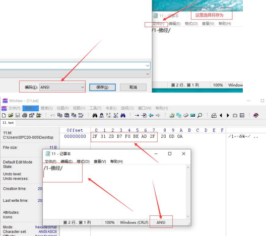The width and height of the screenshot is (266, 236).
Task: Click the Clone Disk icon in WinHex toolbar
Action: 179,115
